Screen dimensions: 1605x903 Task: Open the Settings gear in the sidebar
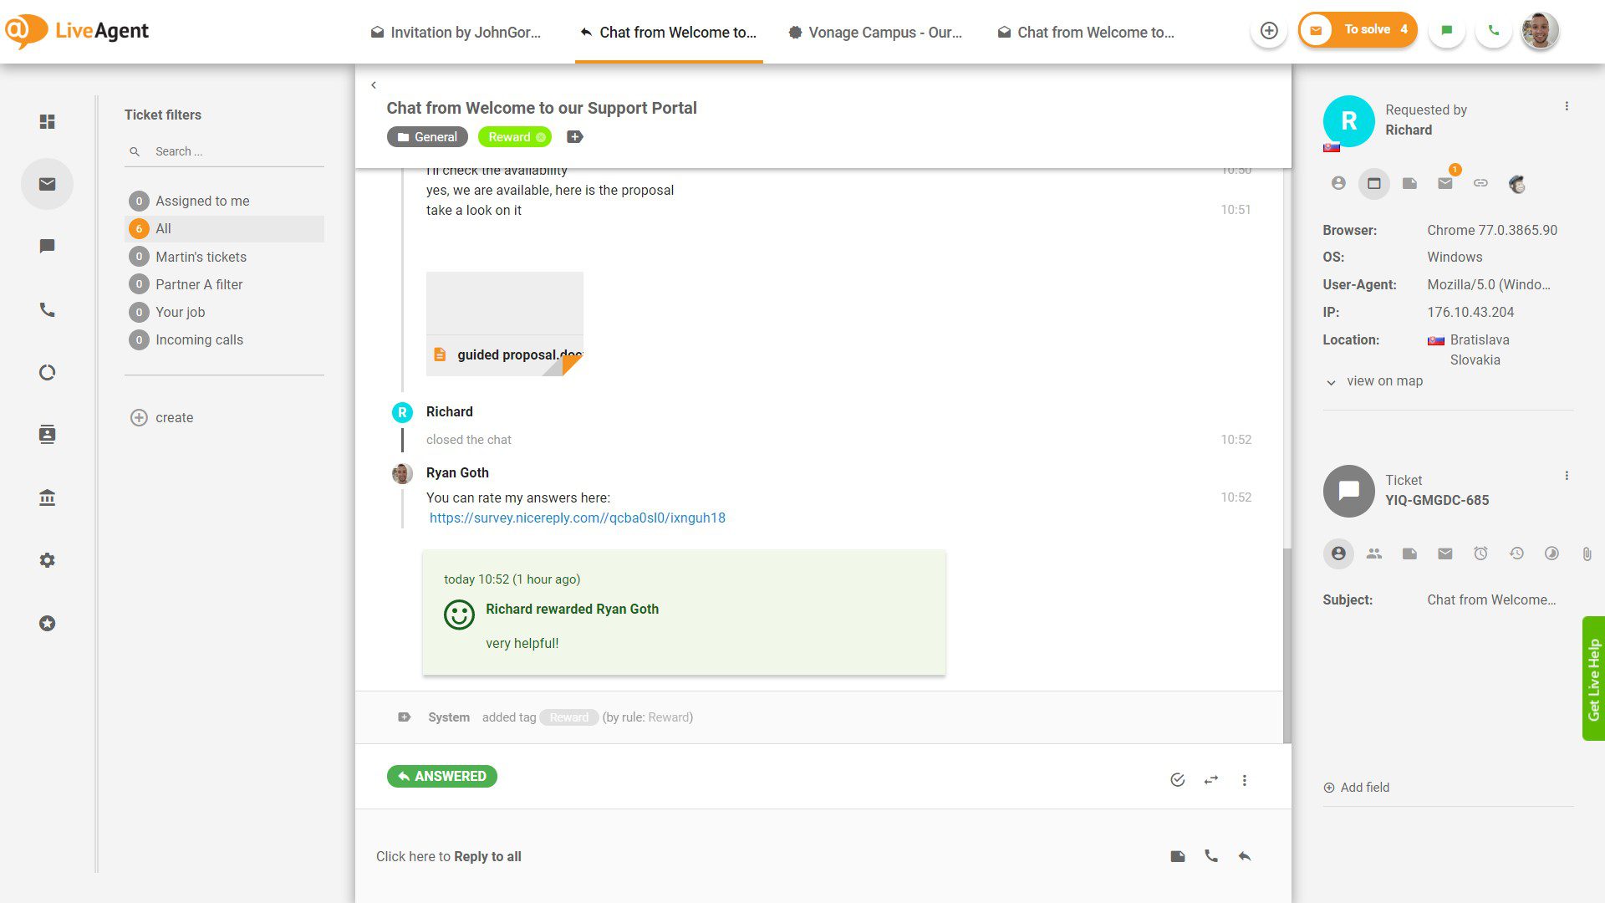48,560
